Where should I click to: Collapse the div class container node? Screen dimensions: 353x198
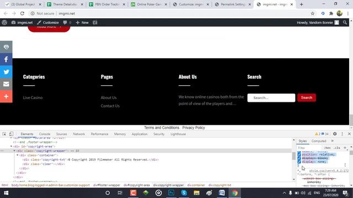17,155
